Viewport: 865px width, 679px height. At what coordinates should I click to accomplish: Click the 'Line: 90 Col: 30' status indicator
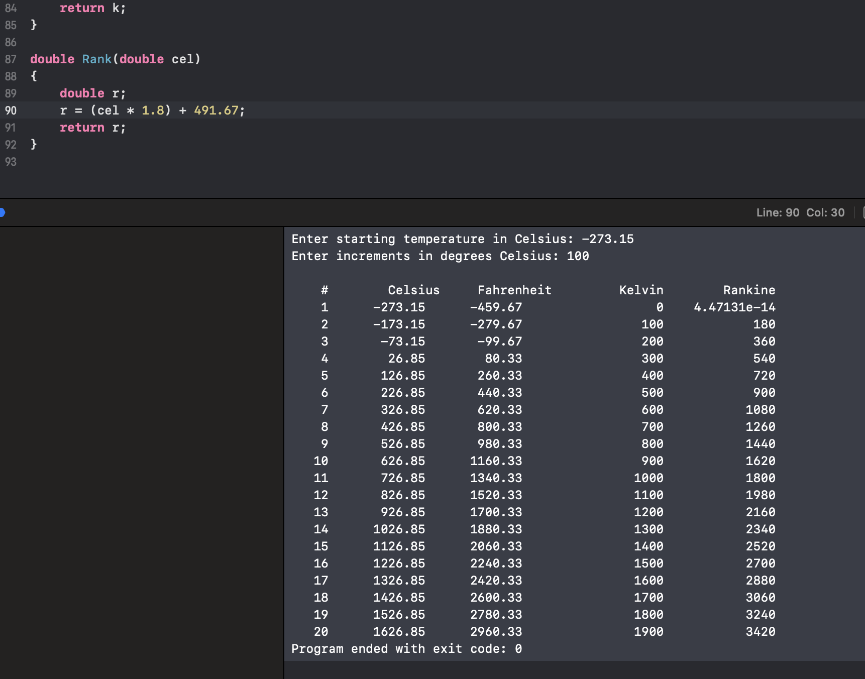[x=800, y=212]
